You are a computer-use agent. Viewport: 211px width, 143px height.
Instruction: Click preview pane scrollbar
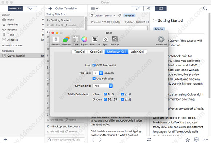pos(209,55)
